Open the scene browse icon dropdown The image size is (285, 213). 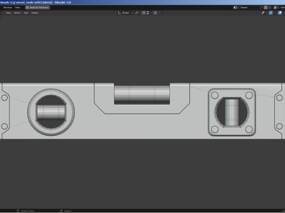click(x=236, y=8)
